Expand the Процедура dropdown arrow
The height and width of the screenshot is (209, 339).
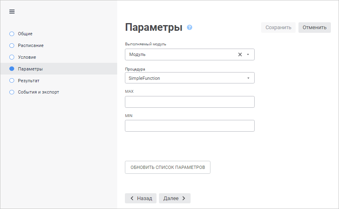248,78
